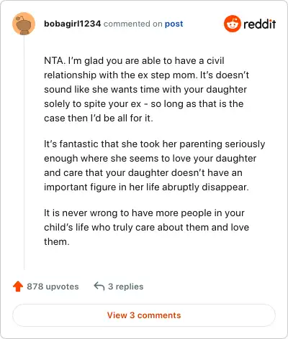288x339 pixels.
Task: Click the final line reading "them."
Action: click(57, 241)
